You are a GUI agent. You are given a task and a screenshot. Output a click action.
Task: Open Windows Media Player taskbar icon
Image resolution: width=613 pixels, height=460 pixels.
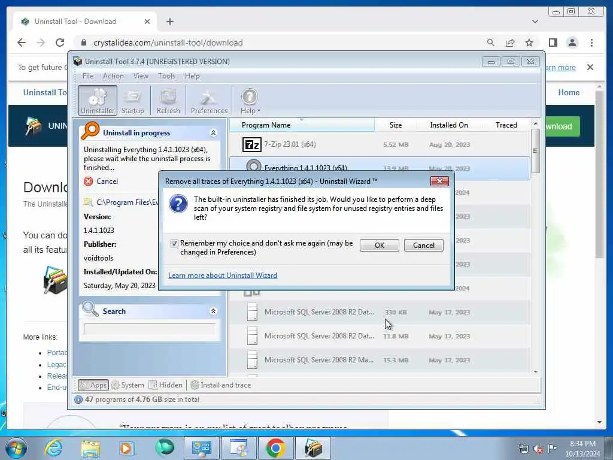point(126,448)
